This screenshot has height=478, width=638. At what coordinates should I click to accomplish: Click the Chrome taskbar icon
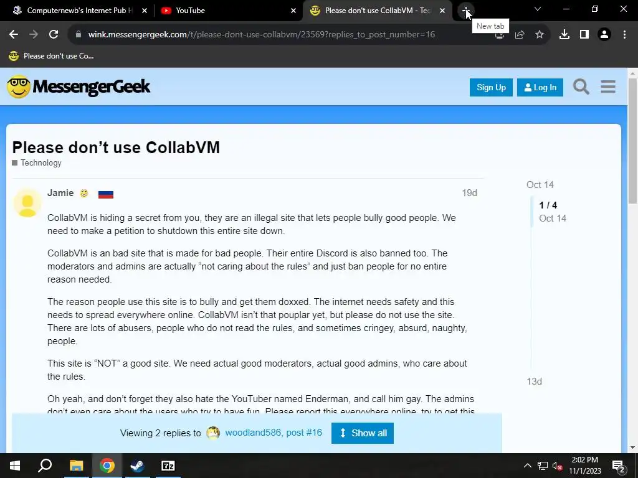tap(107, 466)
